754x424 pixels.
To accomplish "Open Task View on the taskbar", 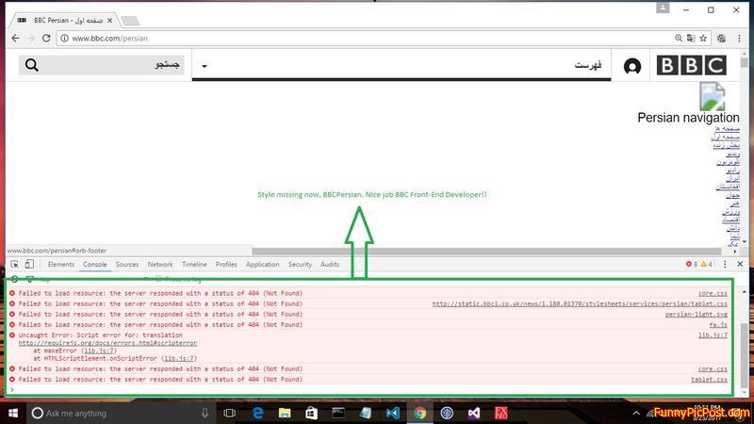I will coord(230,413).
